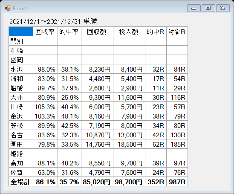Click the Form1 title text
Screen dimensions: 234x194
tap(20, 9)
